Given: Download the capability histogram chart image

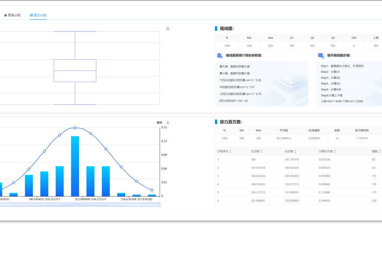Looking at the screenshot, I should 168,122.
